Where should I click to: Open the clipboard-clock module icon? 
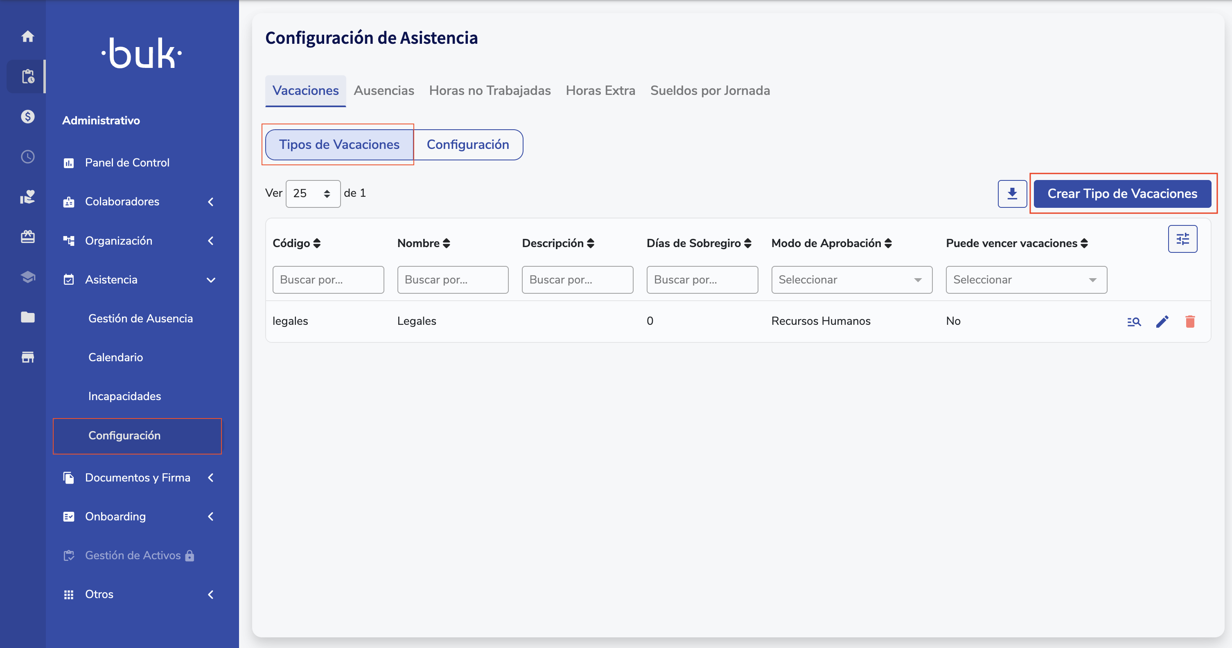point(28,76)
